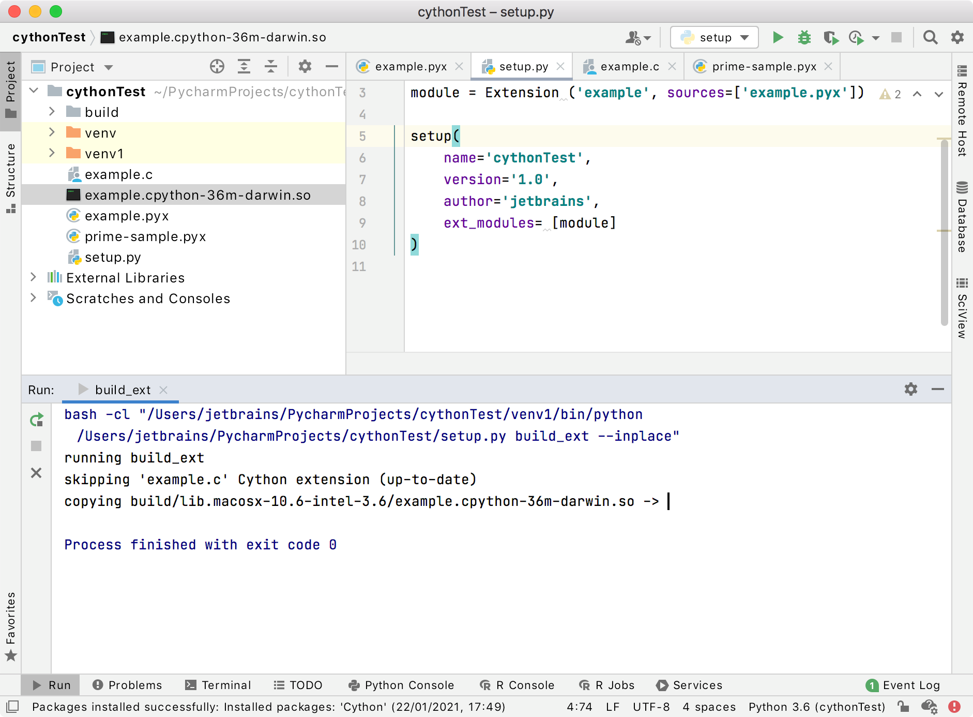Expand the build folder
973x717 pixels.
[51, 112]
